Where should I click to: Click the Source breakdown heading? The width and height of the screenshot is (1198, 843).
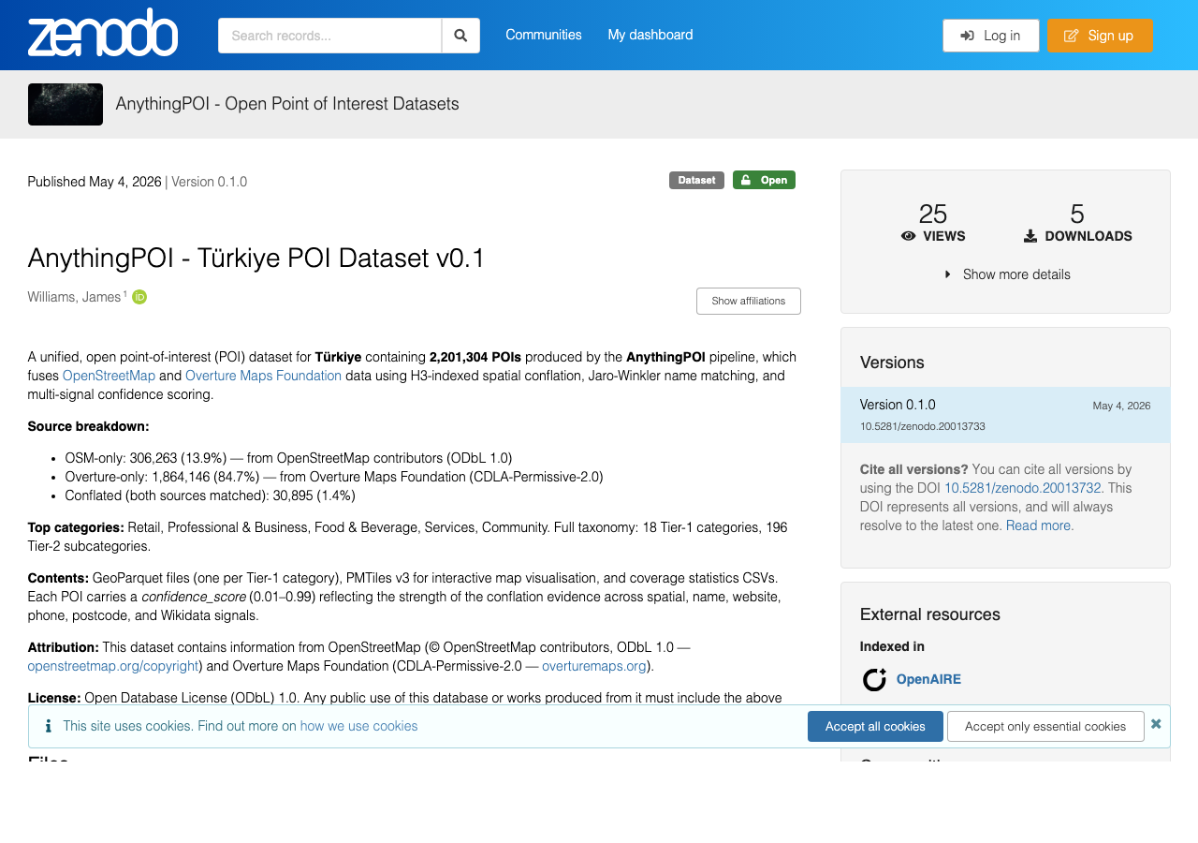[89, 426]
